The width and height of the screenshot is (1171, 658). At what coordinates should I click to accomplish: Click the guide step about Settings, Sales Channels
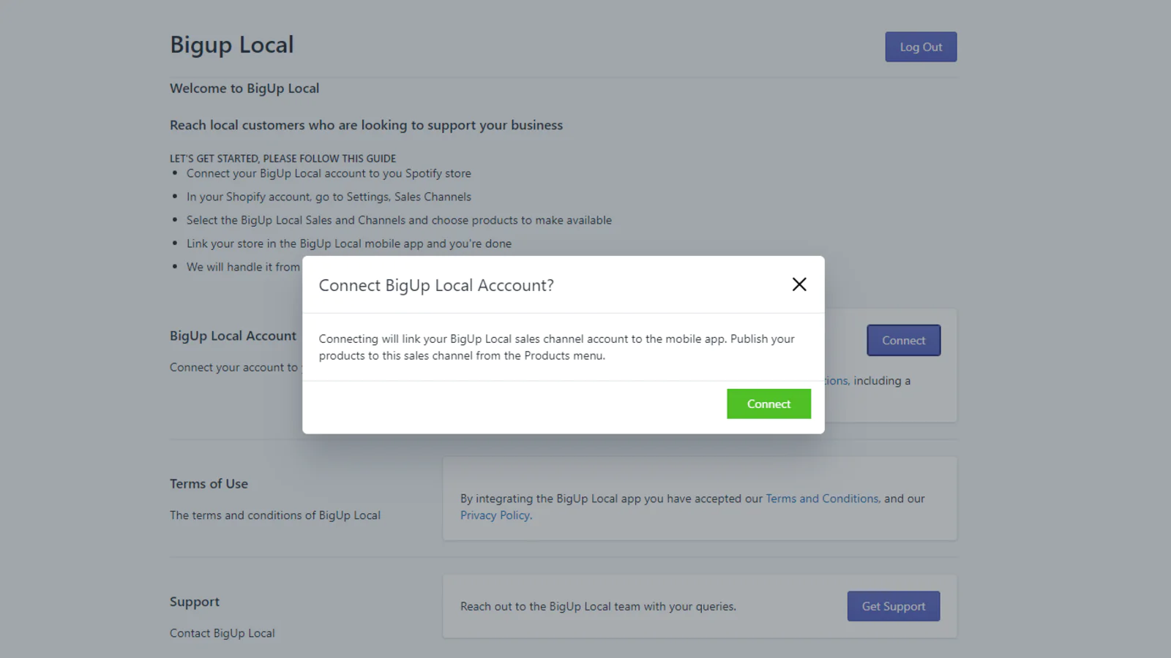click(x=329, y=197)
